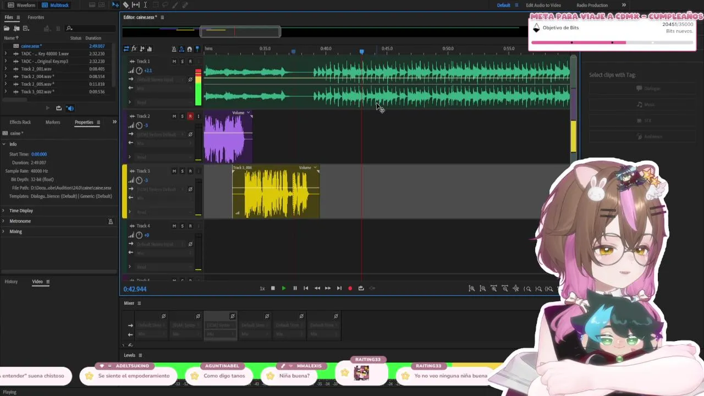Click the Open File folder icon

(7, 28)
